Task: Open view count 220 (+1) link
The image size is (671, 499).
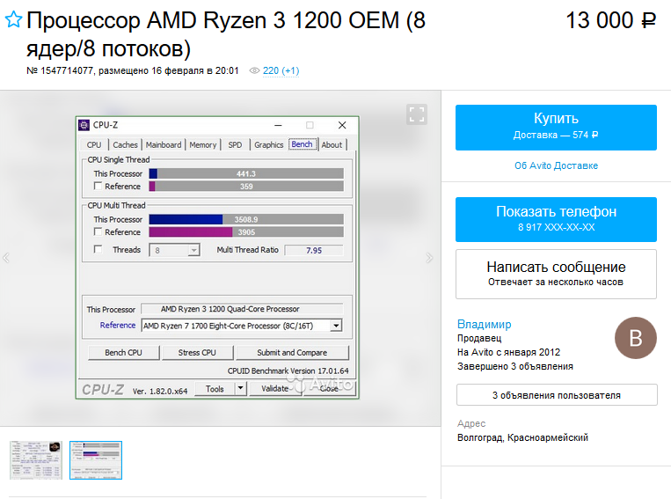Action: pyautogui.click(x=281, y=70)
